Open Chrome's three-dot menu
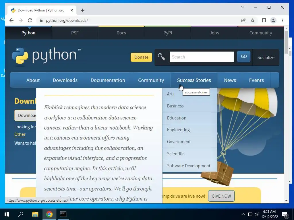 pos(283,20)
